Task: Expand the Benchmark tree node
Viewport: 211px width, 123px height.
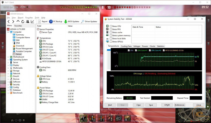Action: (x=8, y=93)
